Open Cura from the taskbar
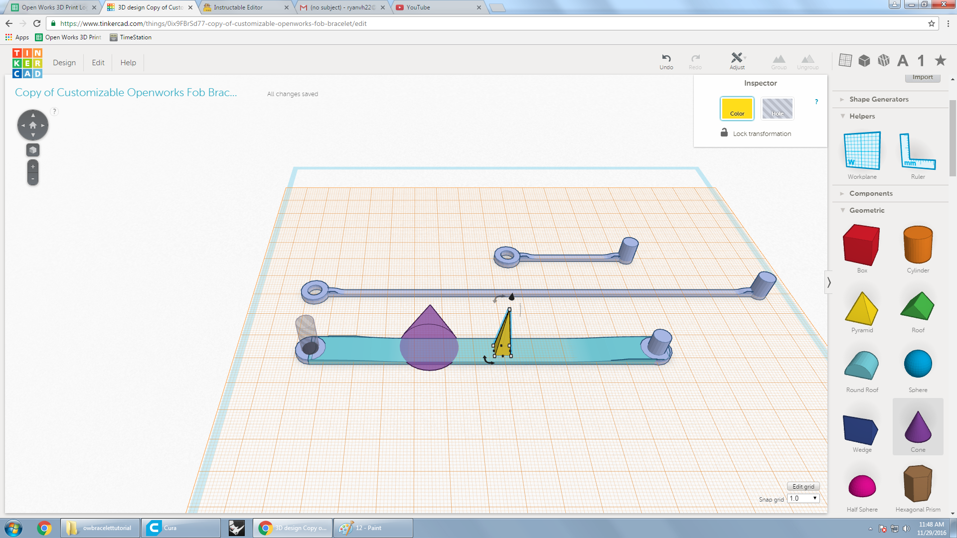The height and width of the screenshot is (538, 957). click(180, 528)
